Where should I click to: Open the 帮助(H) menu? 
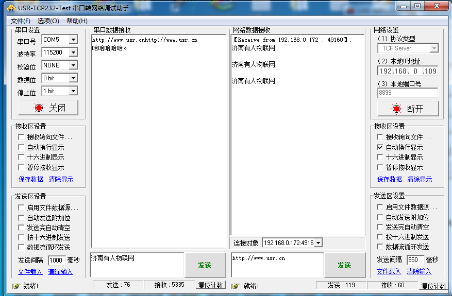77,21
